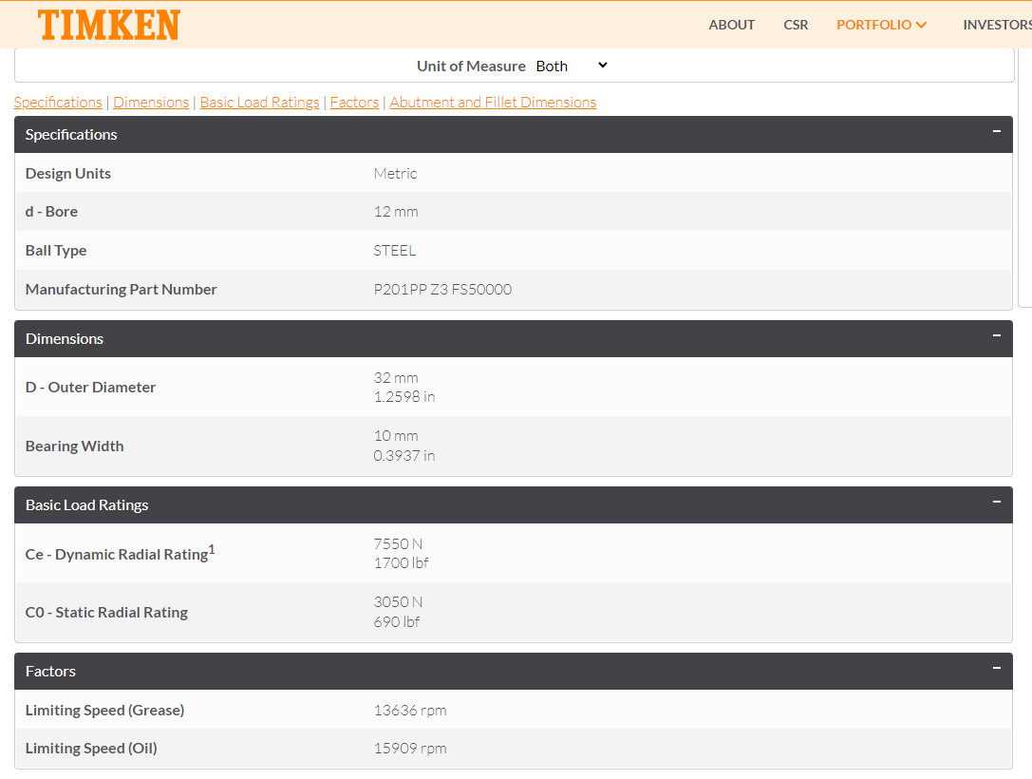Click the 'STEEL' ball type value
This screenshot has height=779, width=1032.
pos(394,250)
